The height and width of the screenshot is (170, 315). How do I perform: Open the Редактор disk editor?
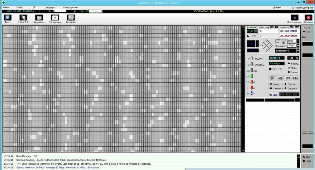click(x=71, y=19)
